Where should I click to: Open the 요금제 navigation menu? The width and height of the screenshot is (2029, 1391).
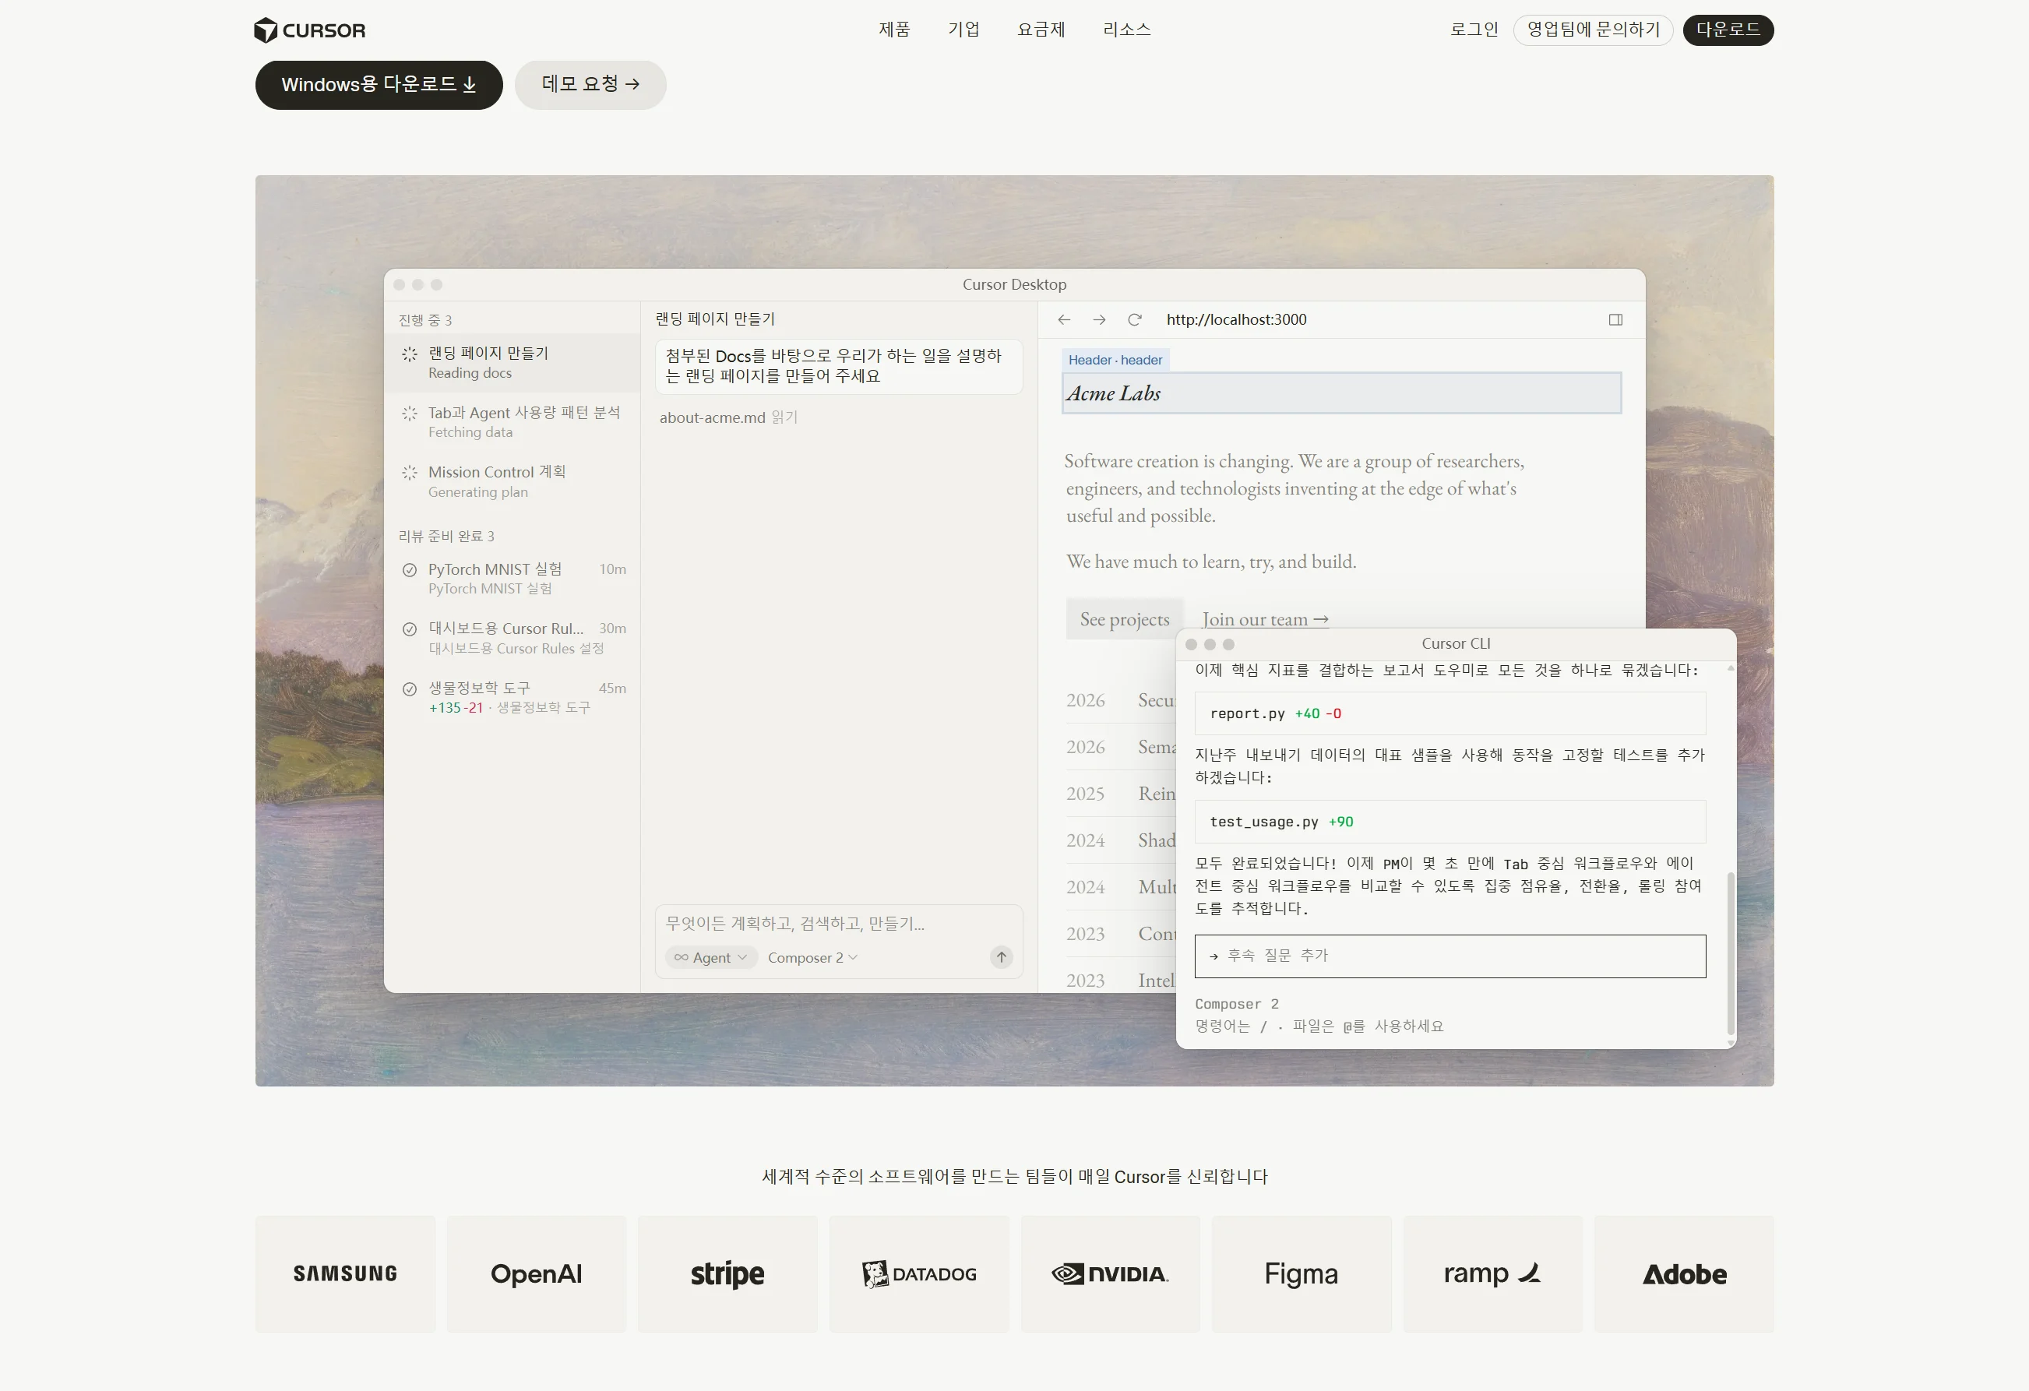coord(1041,30)
